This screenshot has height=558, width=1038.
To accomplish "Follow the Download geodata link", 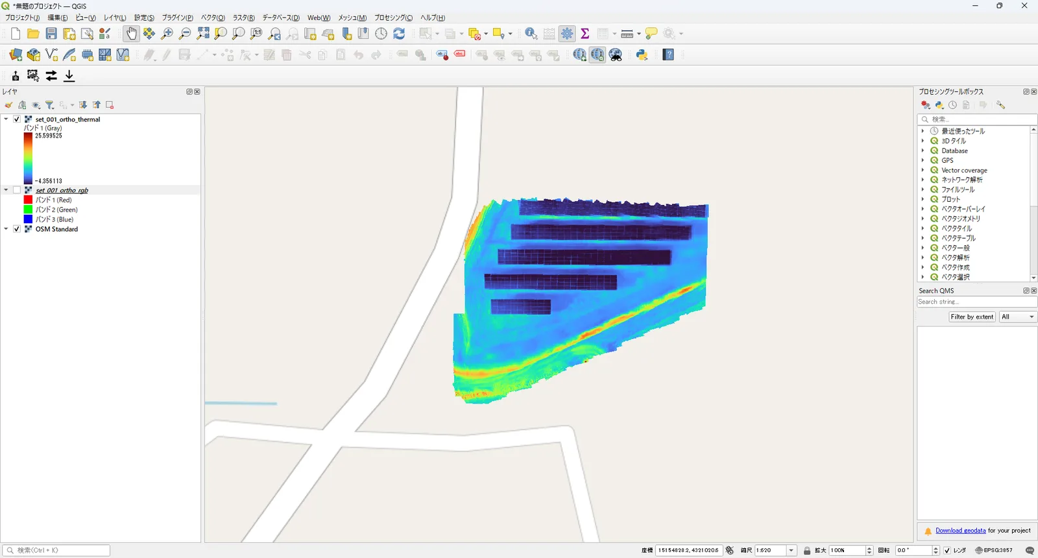I will (x=960, y=531).
